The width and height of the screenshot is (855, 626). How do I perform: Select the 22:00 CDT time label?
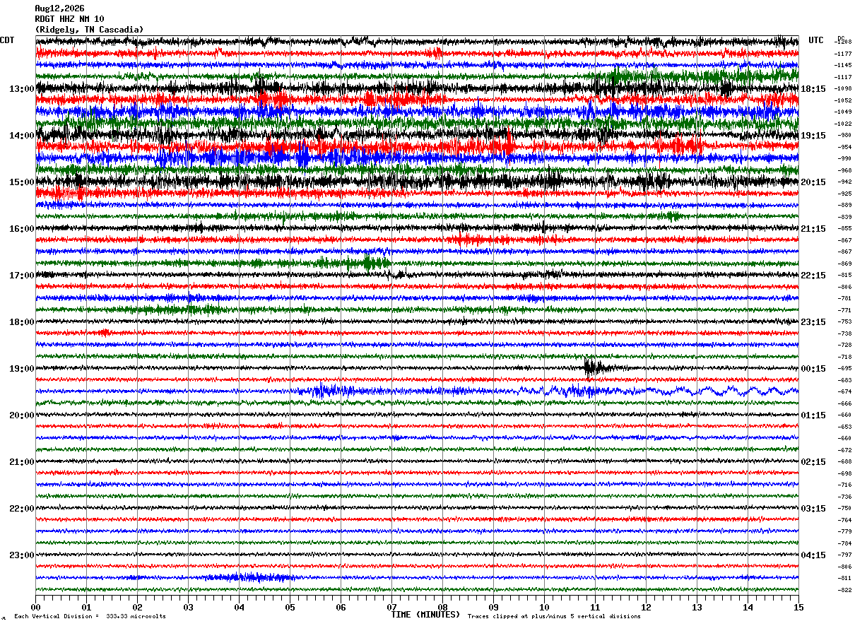click(x=22, y=509)
